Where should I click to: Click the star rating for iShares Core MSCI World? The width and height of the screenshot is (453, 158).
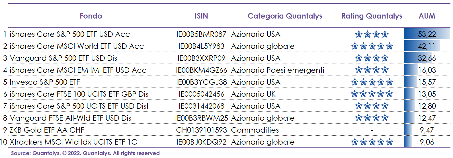click(372, 46)
